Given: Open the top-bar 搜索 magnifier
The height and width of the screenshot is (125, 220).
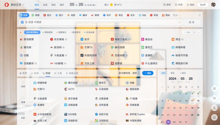Looking at the screenshot, I should point(167,5).
